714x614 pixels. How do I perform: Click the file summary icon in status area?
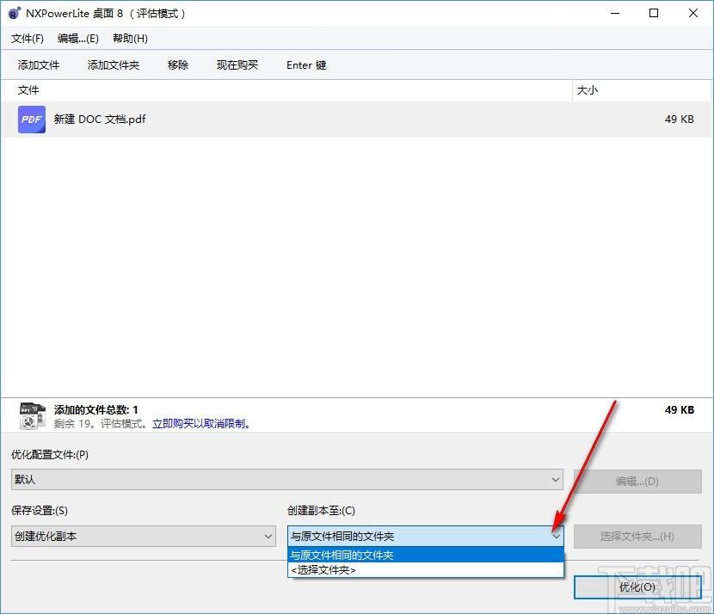point(33,416)
